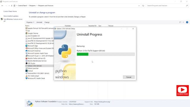Select the Google Chrome icon

coord(26,33)
